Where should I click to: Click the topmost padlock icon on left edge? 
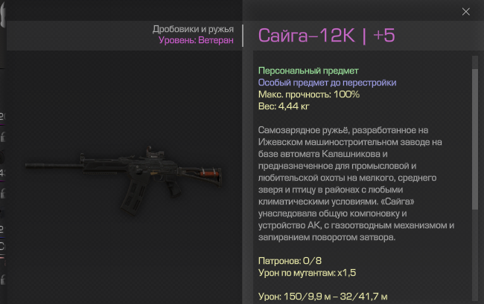click(x=3, y=137)
